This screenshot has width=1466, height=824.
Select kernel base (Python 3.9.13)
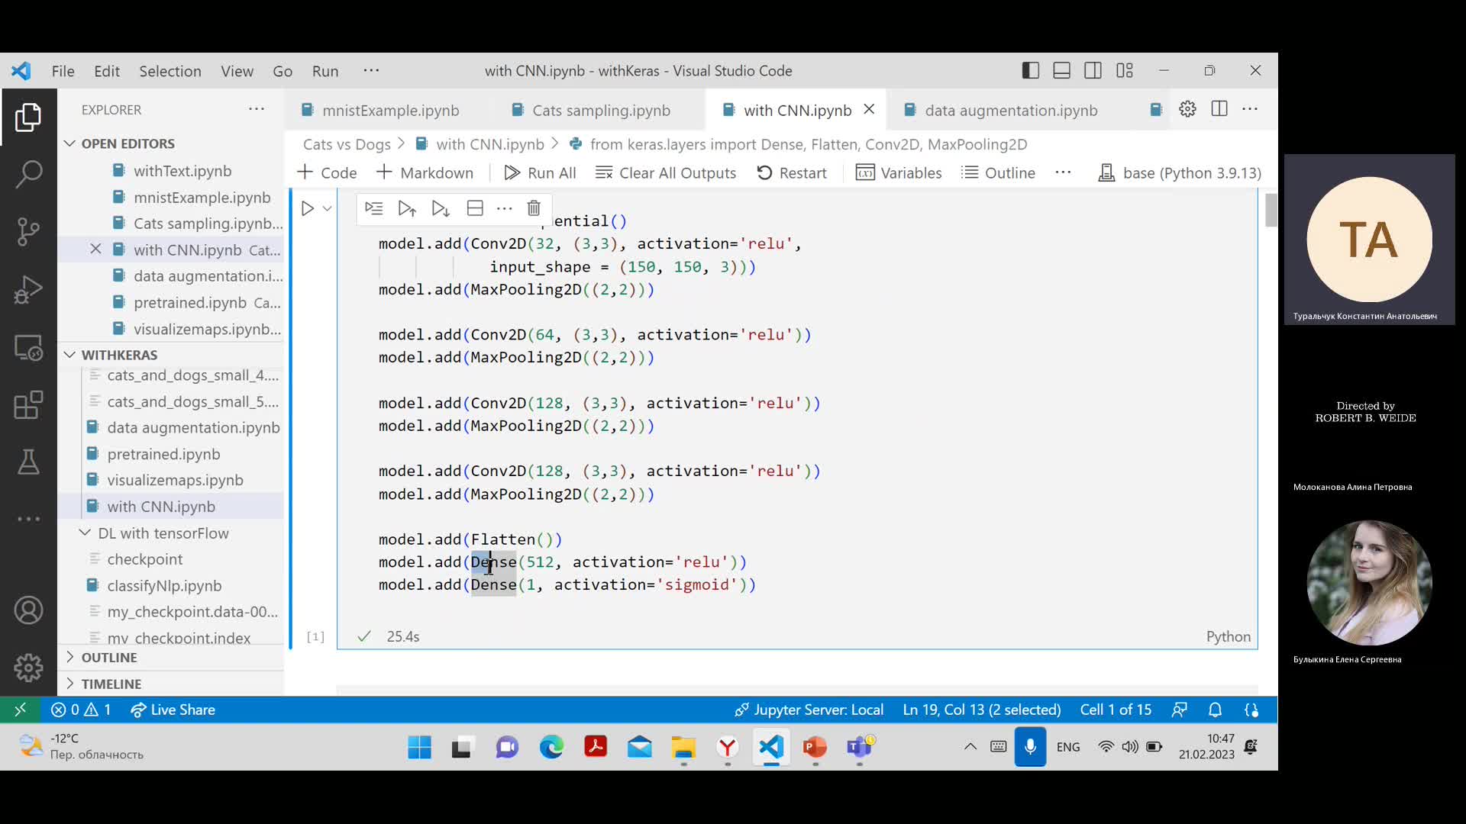tap(1180, 172)
